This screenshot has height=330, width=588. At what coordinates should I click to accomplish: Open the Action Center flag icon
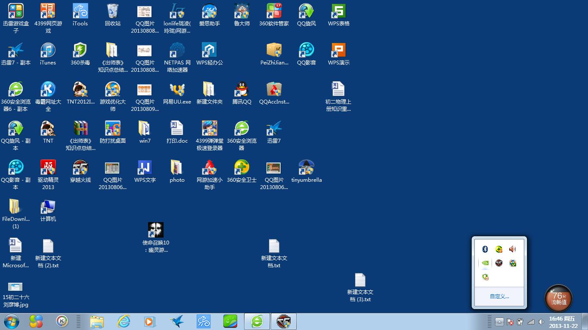(510, 322)
